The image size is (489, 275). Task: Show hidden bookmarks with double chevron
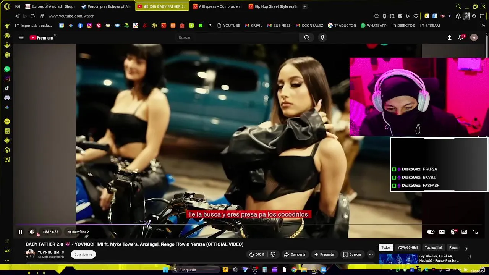click(483, 26)
